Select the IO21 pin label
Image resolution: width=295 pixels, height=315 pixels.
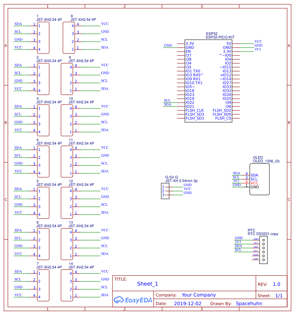click(x=190, y=106)
